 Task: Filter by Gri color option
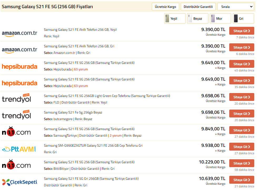(243, 19)
